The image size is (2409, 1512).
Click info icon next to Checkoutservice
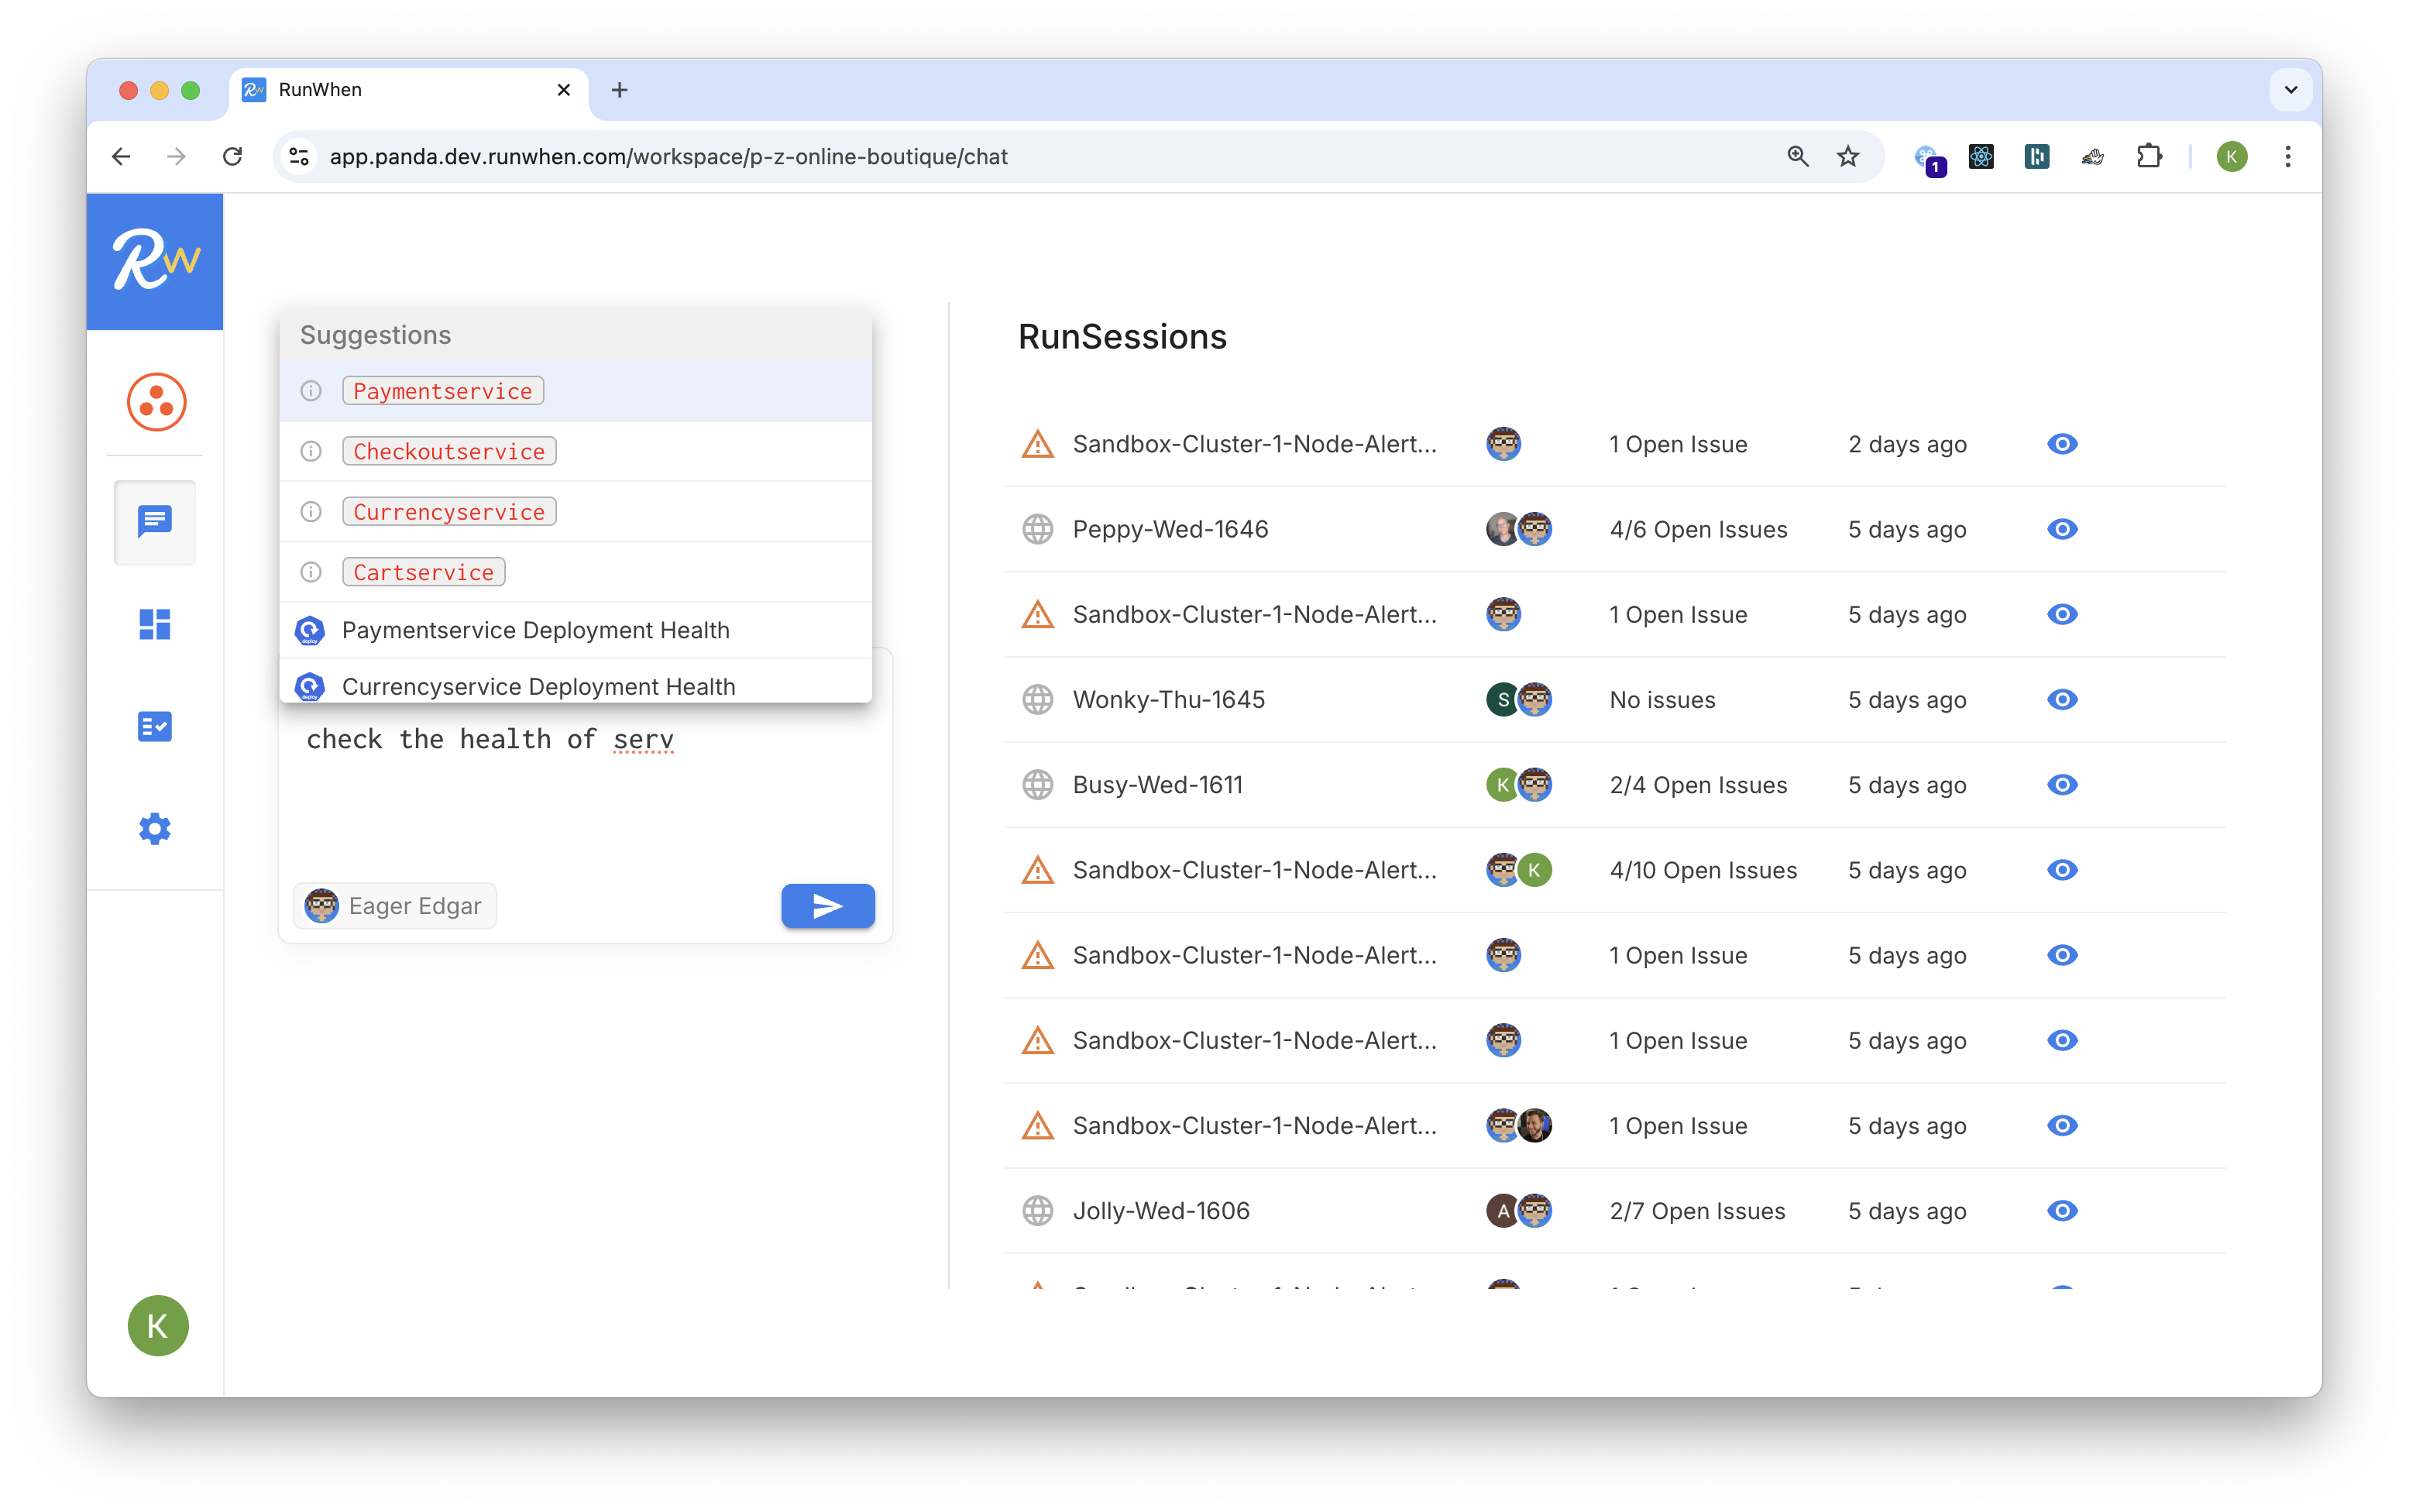coord(311,451)
